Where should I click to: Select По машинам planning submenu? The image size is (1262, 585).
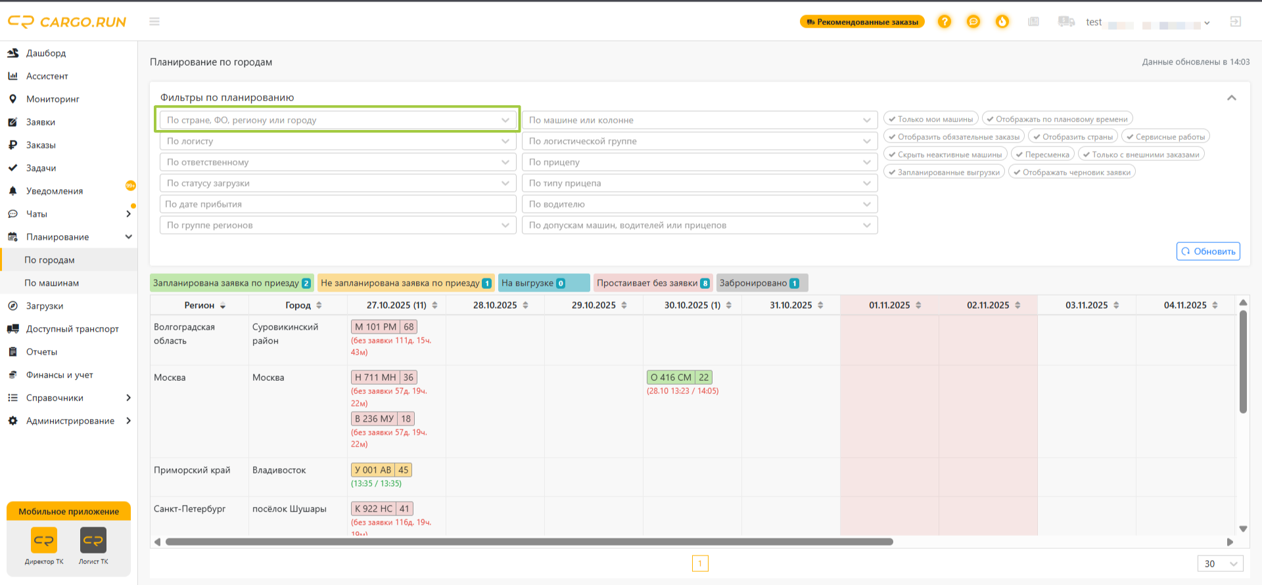tap(51, 283)
